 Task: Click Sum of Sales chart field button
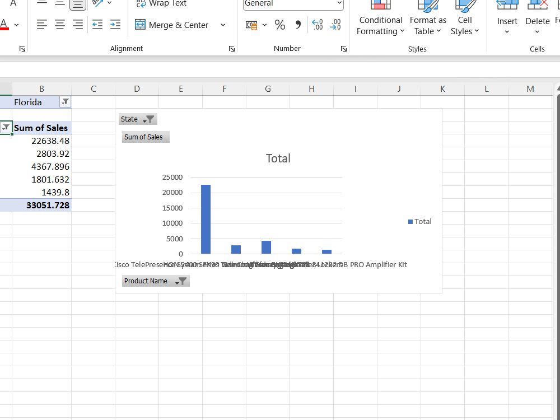click(146, 137)
